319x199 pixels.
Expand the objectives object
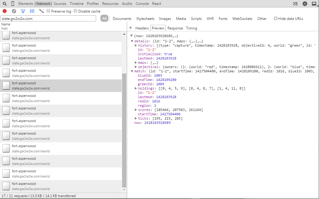tap(136, 67)
